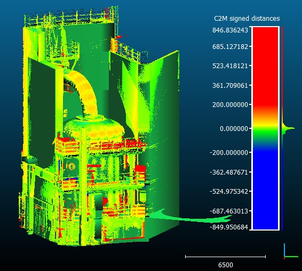Click the -524.975342 scale label
302x271 pixels.
click(229, 192)
